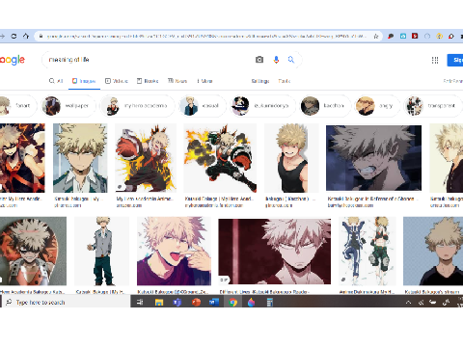Submit search with the blue magnifier icon
This screenshot has height=347, width=463.
[x=291, y=60]
